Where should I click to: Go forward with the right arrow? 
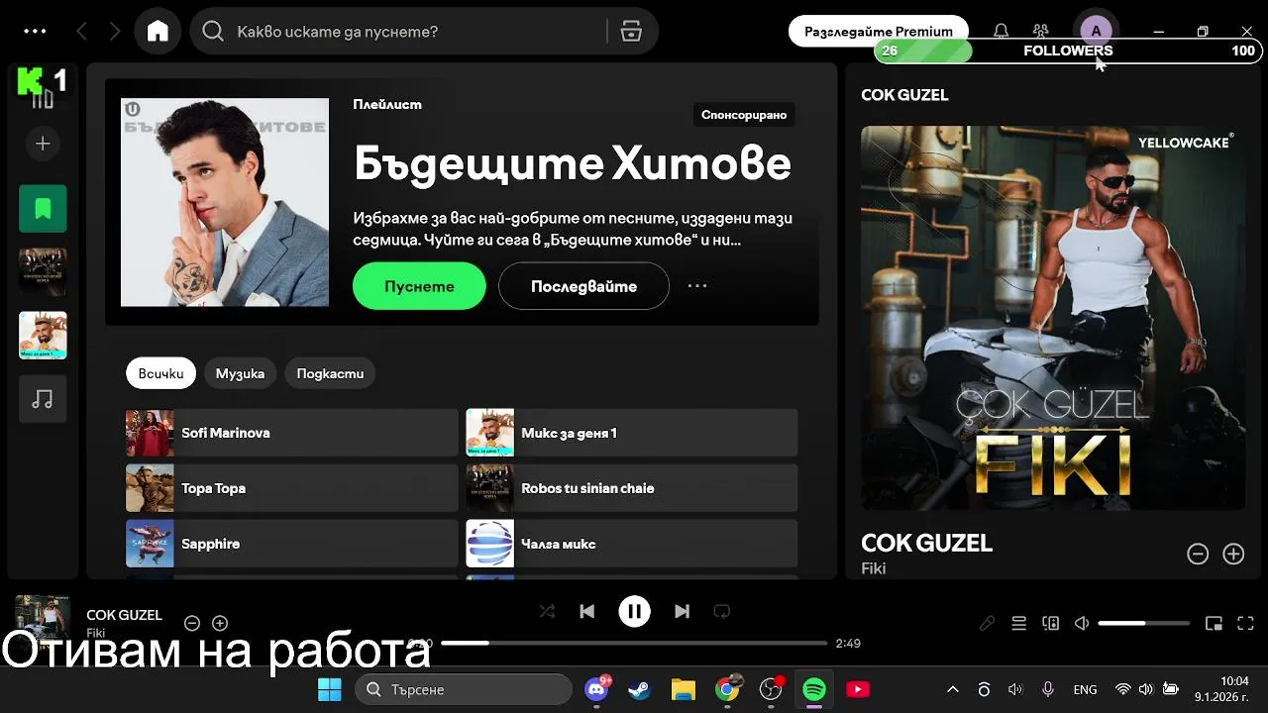115,32
